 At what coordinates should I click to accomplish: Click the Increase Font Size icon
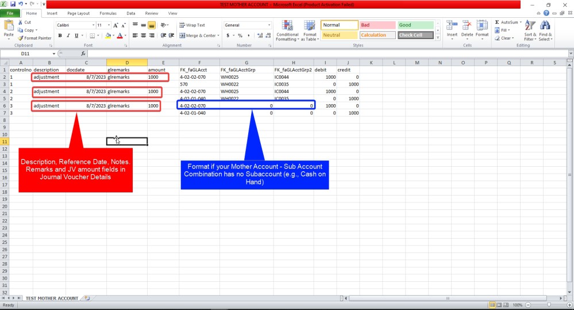tap(116, 25)
